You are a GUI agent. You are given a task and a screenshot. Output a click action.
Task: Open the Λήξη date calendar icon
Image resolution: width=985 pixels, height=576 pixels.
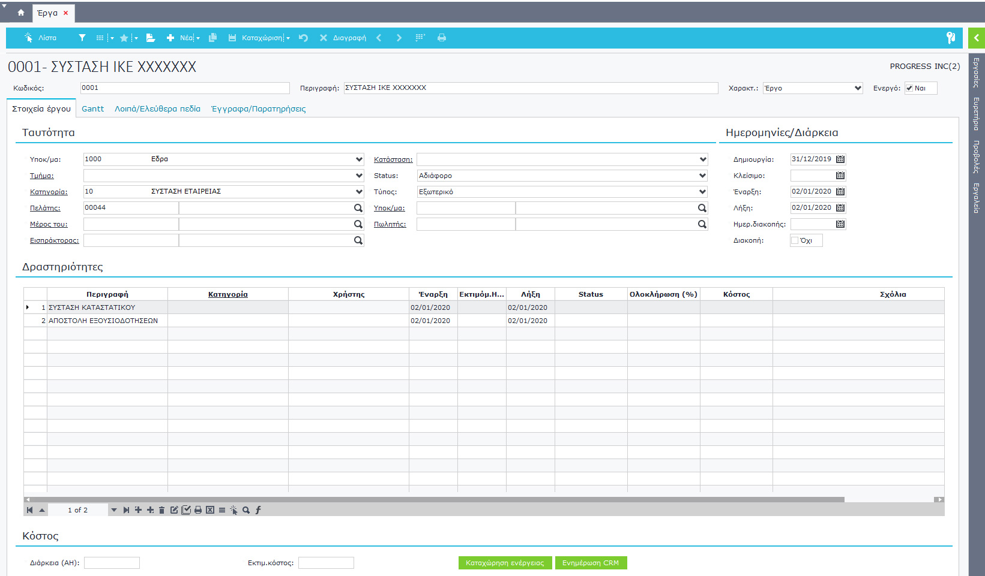point(840,208)
